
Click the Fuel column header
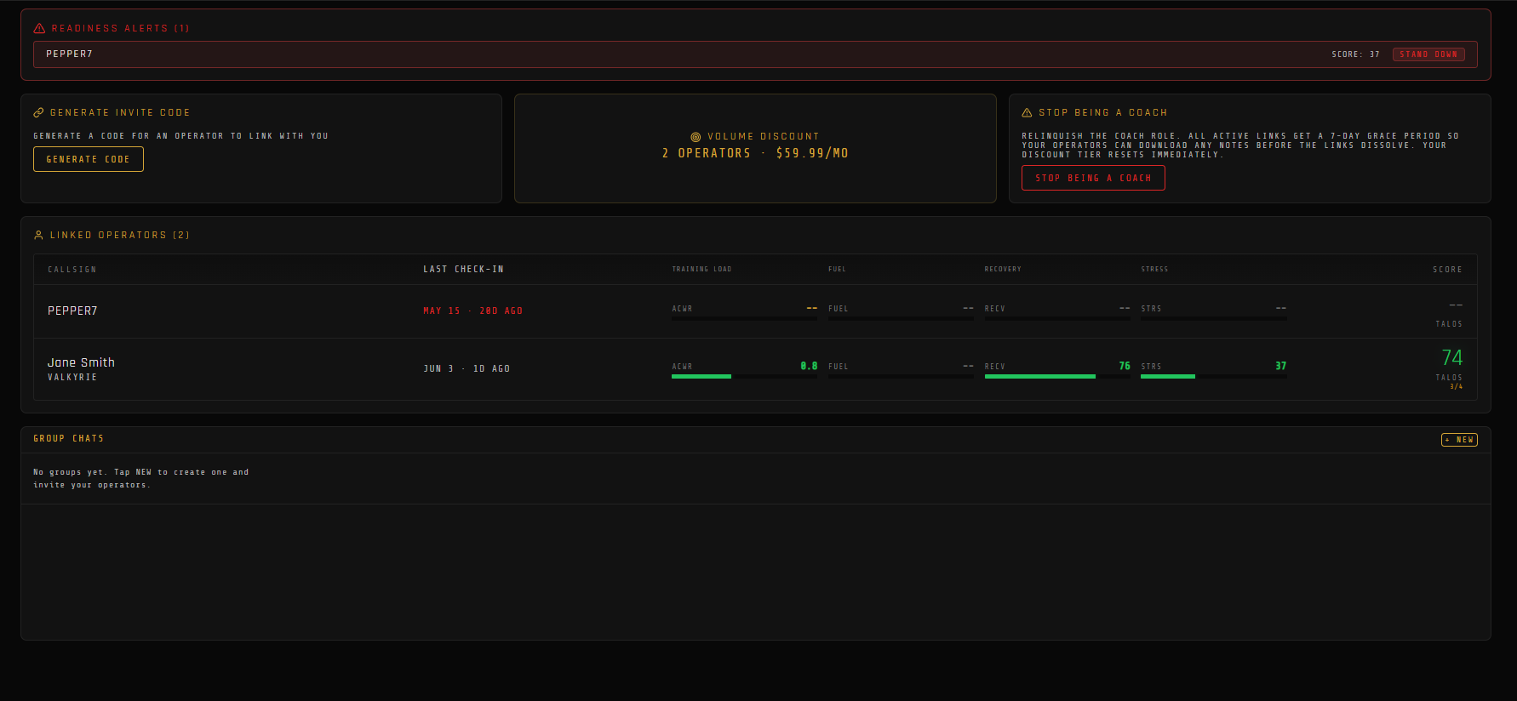tap(837, 269)
